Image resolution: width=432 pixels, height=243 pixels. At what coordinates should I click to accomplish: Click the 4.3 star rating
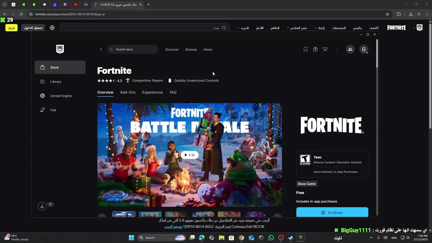(x=110, y=81)
